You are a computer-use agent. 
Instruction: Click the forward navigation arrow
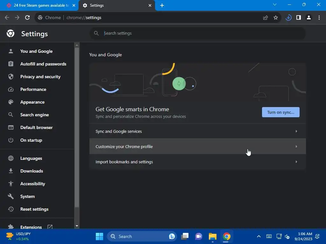pyautogui.click(x=17, y=18)
